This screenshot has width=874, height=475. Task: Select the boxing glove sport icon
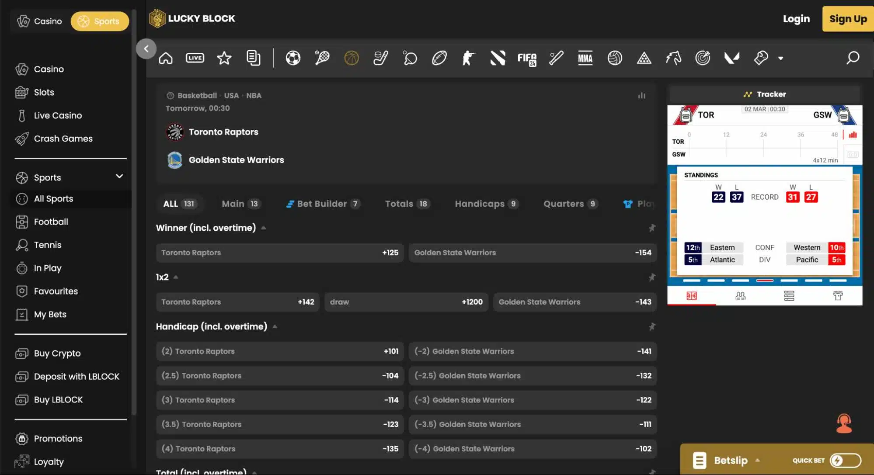pyautogui.click(x=761, y=58)
